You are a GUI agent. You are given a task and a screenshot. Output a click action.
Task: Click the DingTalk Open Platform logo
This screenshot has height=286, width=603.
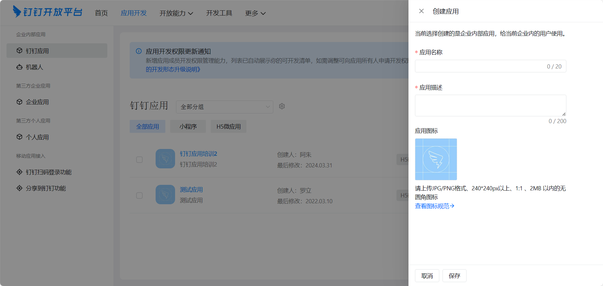[x=47, y=12]
